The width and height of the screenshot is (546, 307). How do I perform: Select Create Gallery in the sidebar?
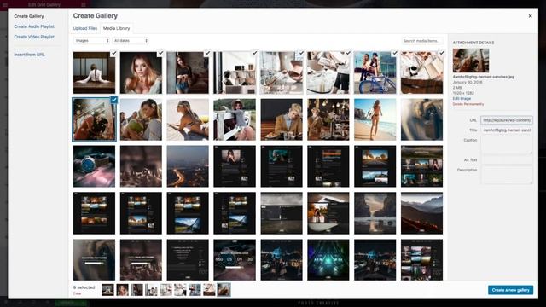[x=29, y=16]
